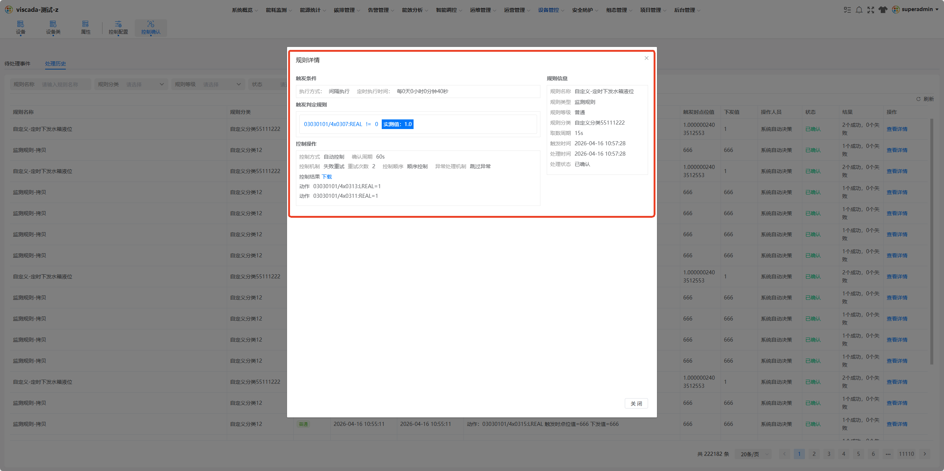944x471 pixels.
Task: Open the 20条/页 page size dropdown
Action: click(754, 454)
